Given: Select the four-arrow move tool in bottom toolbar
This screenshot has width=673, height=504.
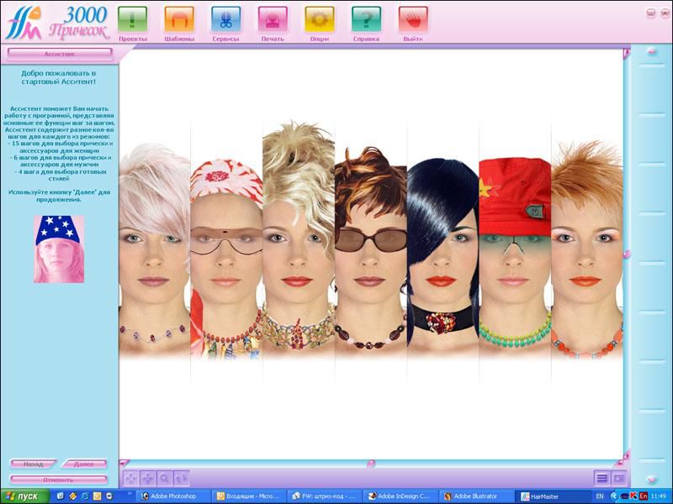Looking at the screenshot, I should (147, 478).
